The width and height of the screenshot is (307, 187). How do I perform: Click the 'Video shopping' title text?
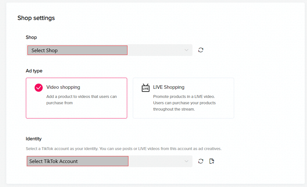click(63, 87)
